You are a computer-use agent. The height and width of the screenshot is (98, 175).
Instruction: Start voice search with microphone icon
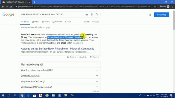[x=92, y=14]
